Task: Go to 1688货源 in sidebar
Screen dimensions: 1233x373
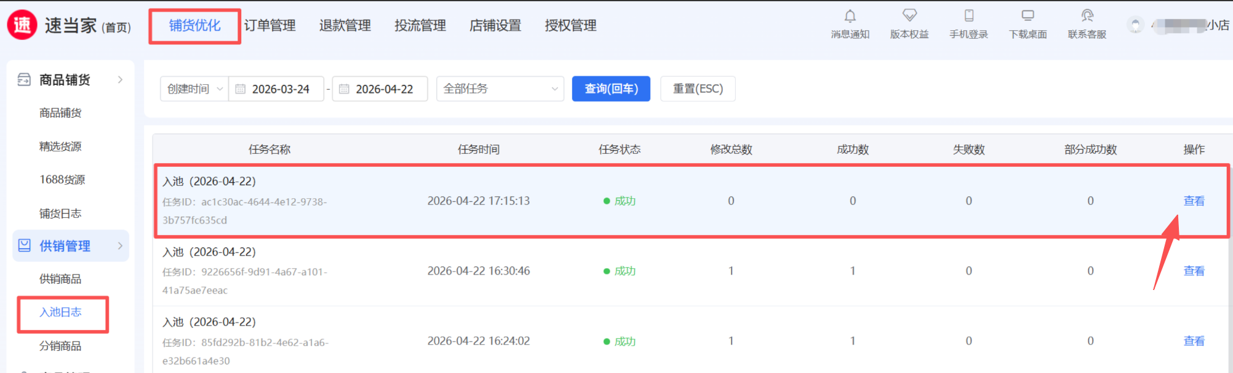Action: (x=62, y=180)
